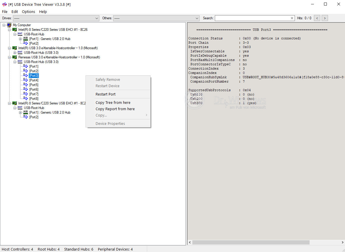Click the ROOT icon of the Renesas USB-Root-Hub (USB 3.0)
The image size is (345, 252).
20,62
